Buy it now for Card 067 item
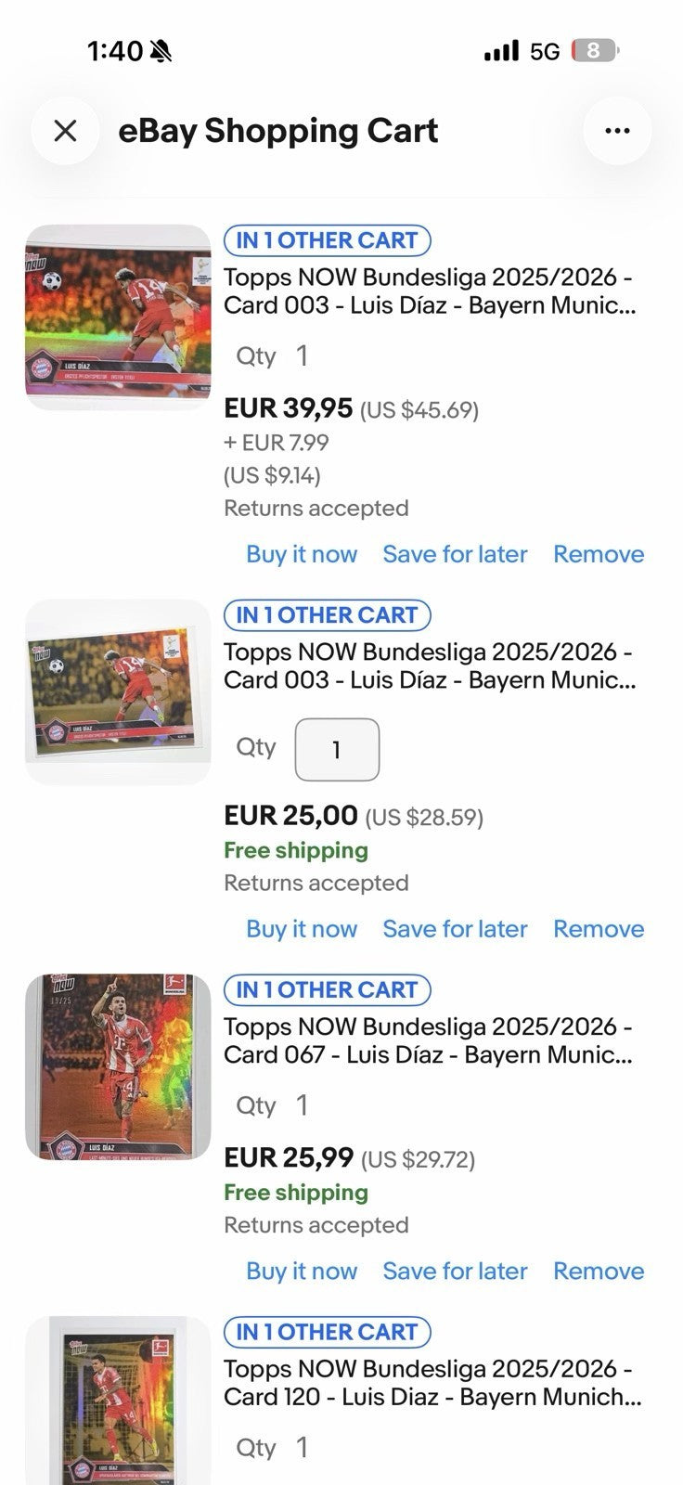The width and height of the screenshot is (683, 1485). coord(302,1271)
